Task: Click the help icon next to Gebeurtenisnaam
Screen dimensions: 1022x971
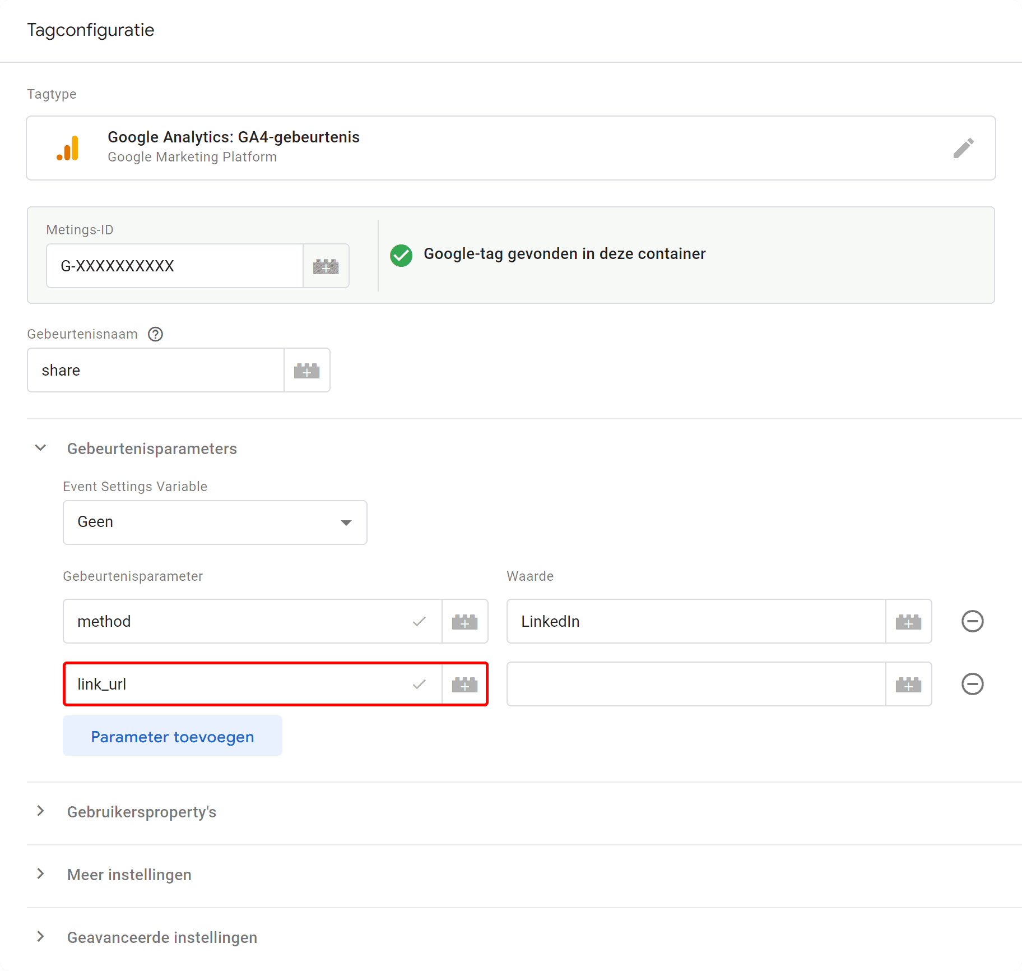Action: [x=155, y=334]
